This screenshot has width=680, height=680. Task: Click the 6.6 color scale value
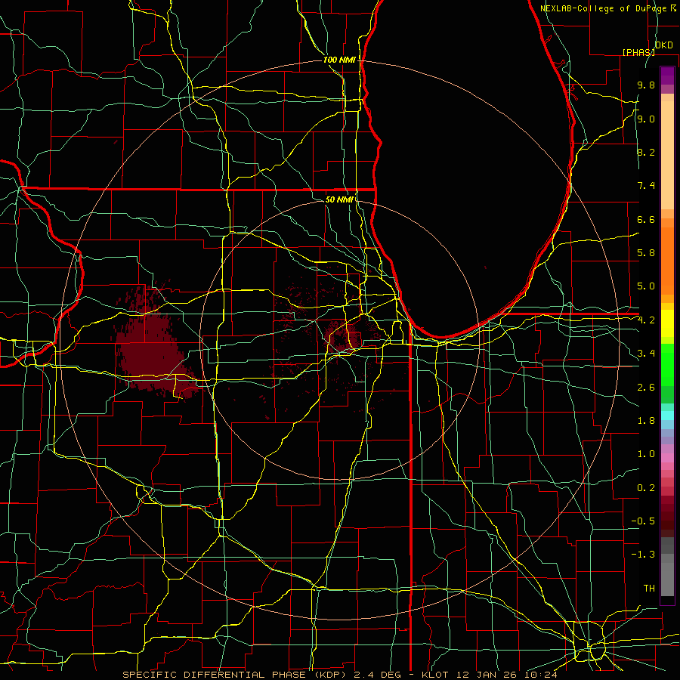coord(646,219)
